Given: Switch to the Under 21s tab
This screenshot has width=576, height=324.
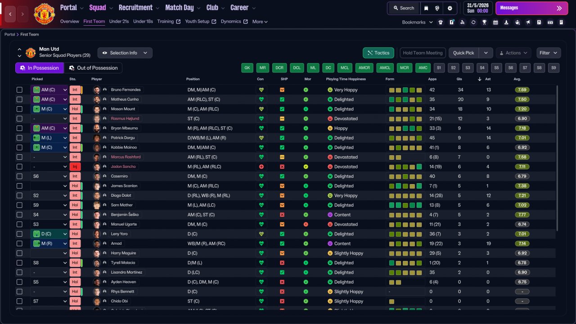Looking at the screenshot, I should coord(119,22).
